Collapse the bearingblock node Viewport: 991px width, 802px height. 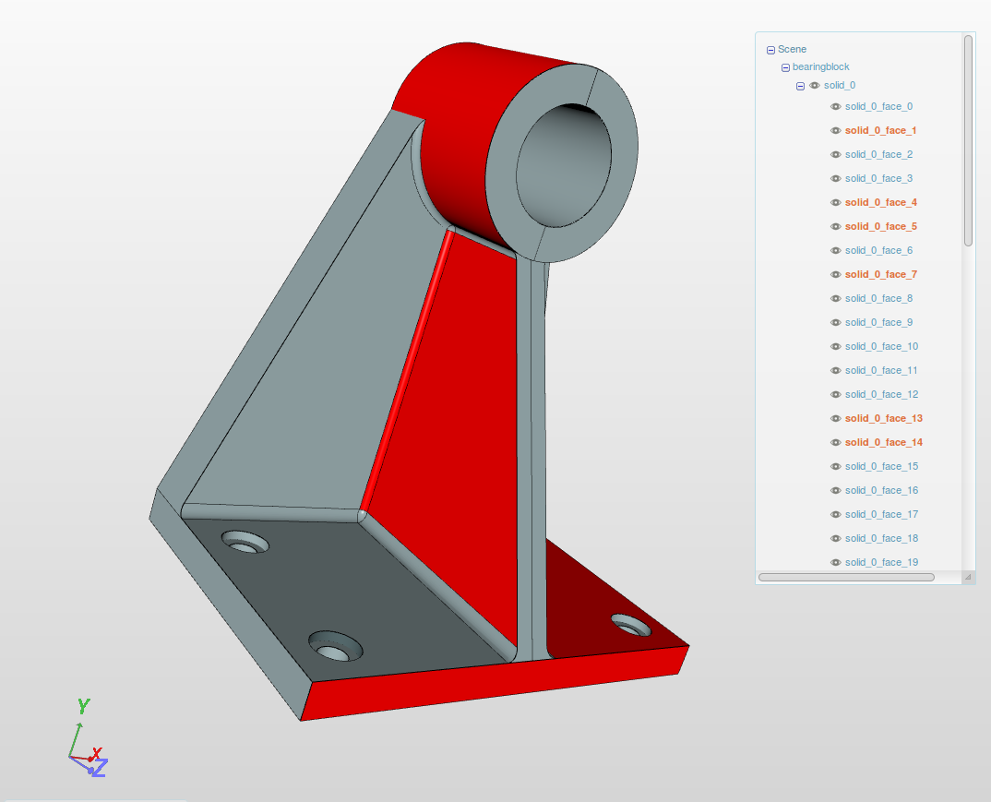[x=785, y=67]
